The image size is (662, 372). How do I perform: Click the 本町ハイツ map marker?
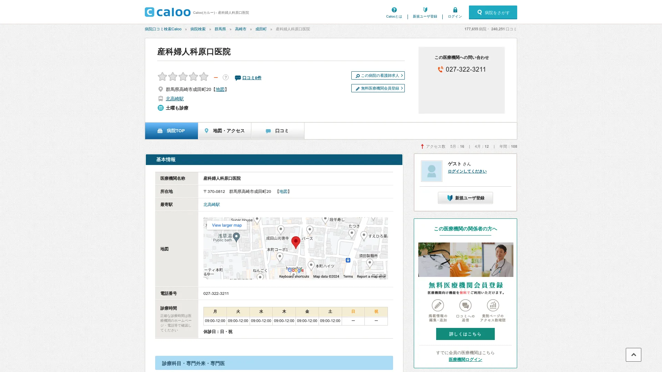[311, 265]
